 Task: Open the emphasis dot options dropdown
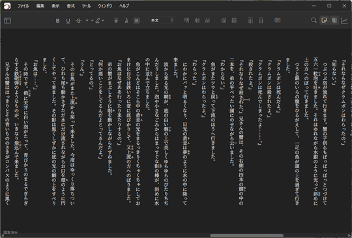(92, 20)
